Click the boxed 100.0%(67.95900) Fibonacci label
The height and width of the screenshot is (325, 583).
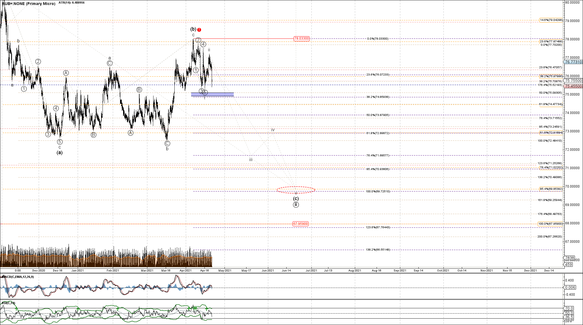tap(550, 224)
